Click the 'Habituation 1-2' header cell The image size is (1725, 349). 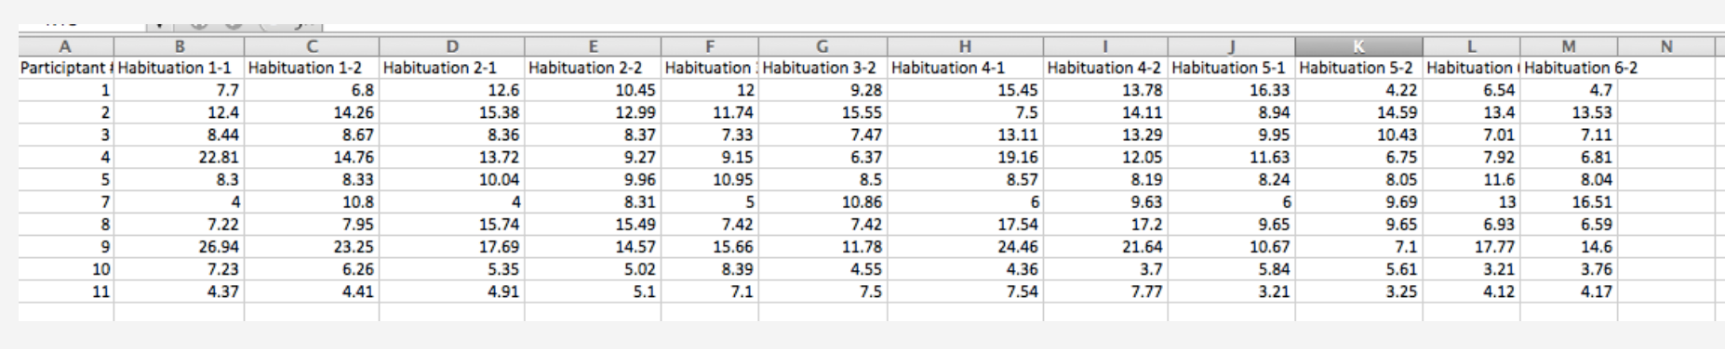coord(312,68)
